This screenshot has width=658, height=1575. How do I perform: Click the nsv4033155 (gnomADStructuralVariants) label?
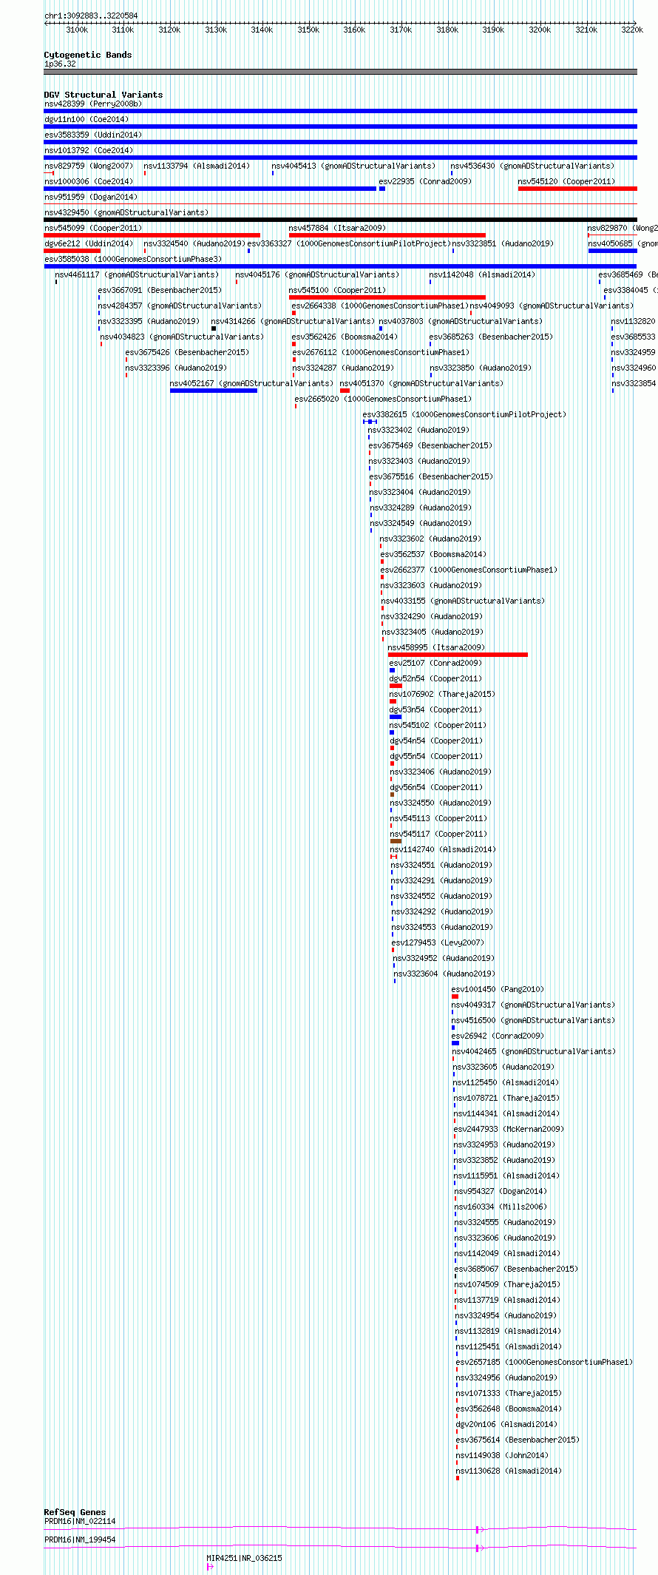click(x=463, y=601)
